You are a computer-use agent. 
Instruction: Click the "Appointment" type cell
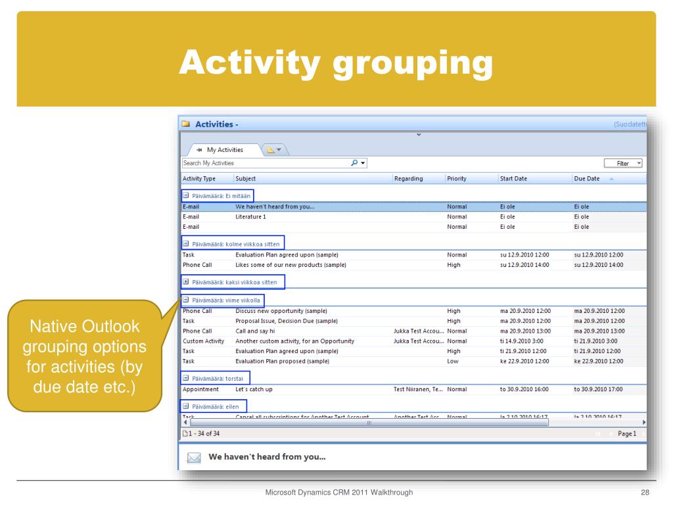(x=200, y=389)
